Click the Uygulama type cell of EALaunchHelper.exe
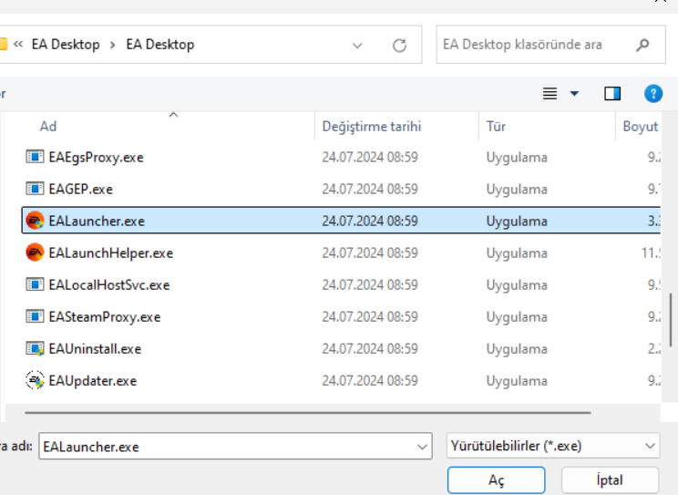Viewport: 678px width, 495px height. pyautogui.click(x=517, y=253)
